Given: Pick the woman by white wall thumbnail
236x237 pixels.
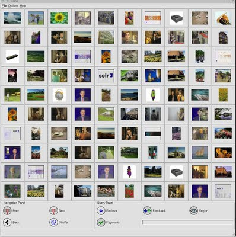Looking at the screenshot, I should pyautogui.click(x=176, y=114).
